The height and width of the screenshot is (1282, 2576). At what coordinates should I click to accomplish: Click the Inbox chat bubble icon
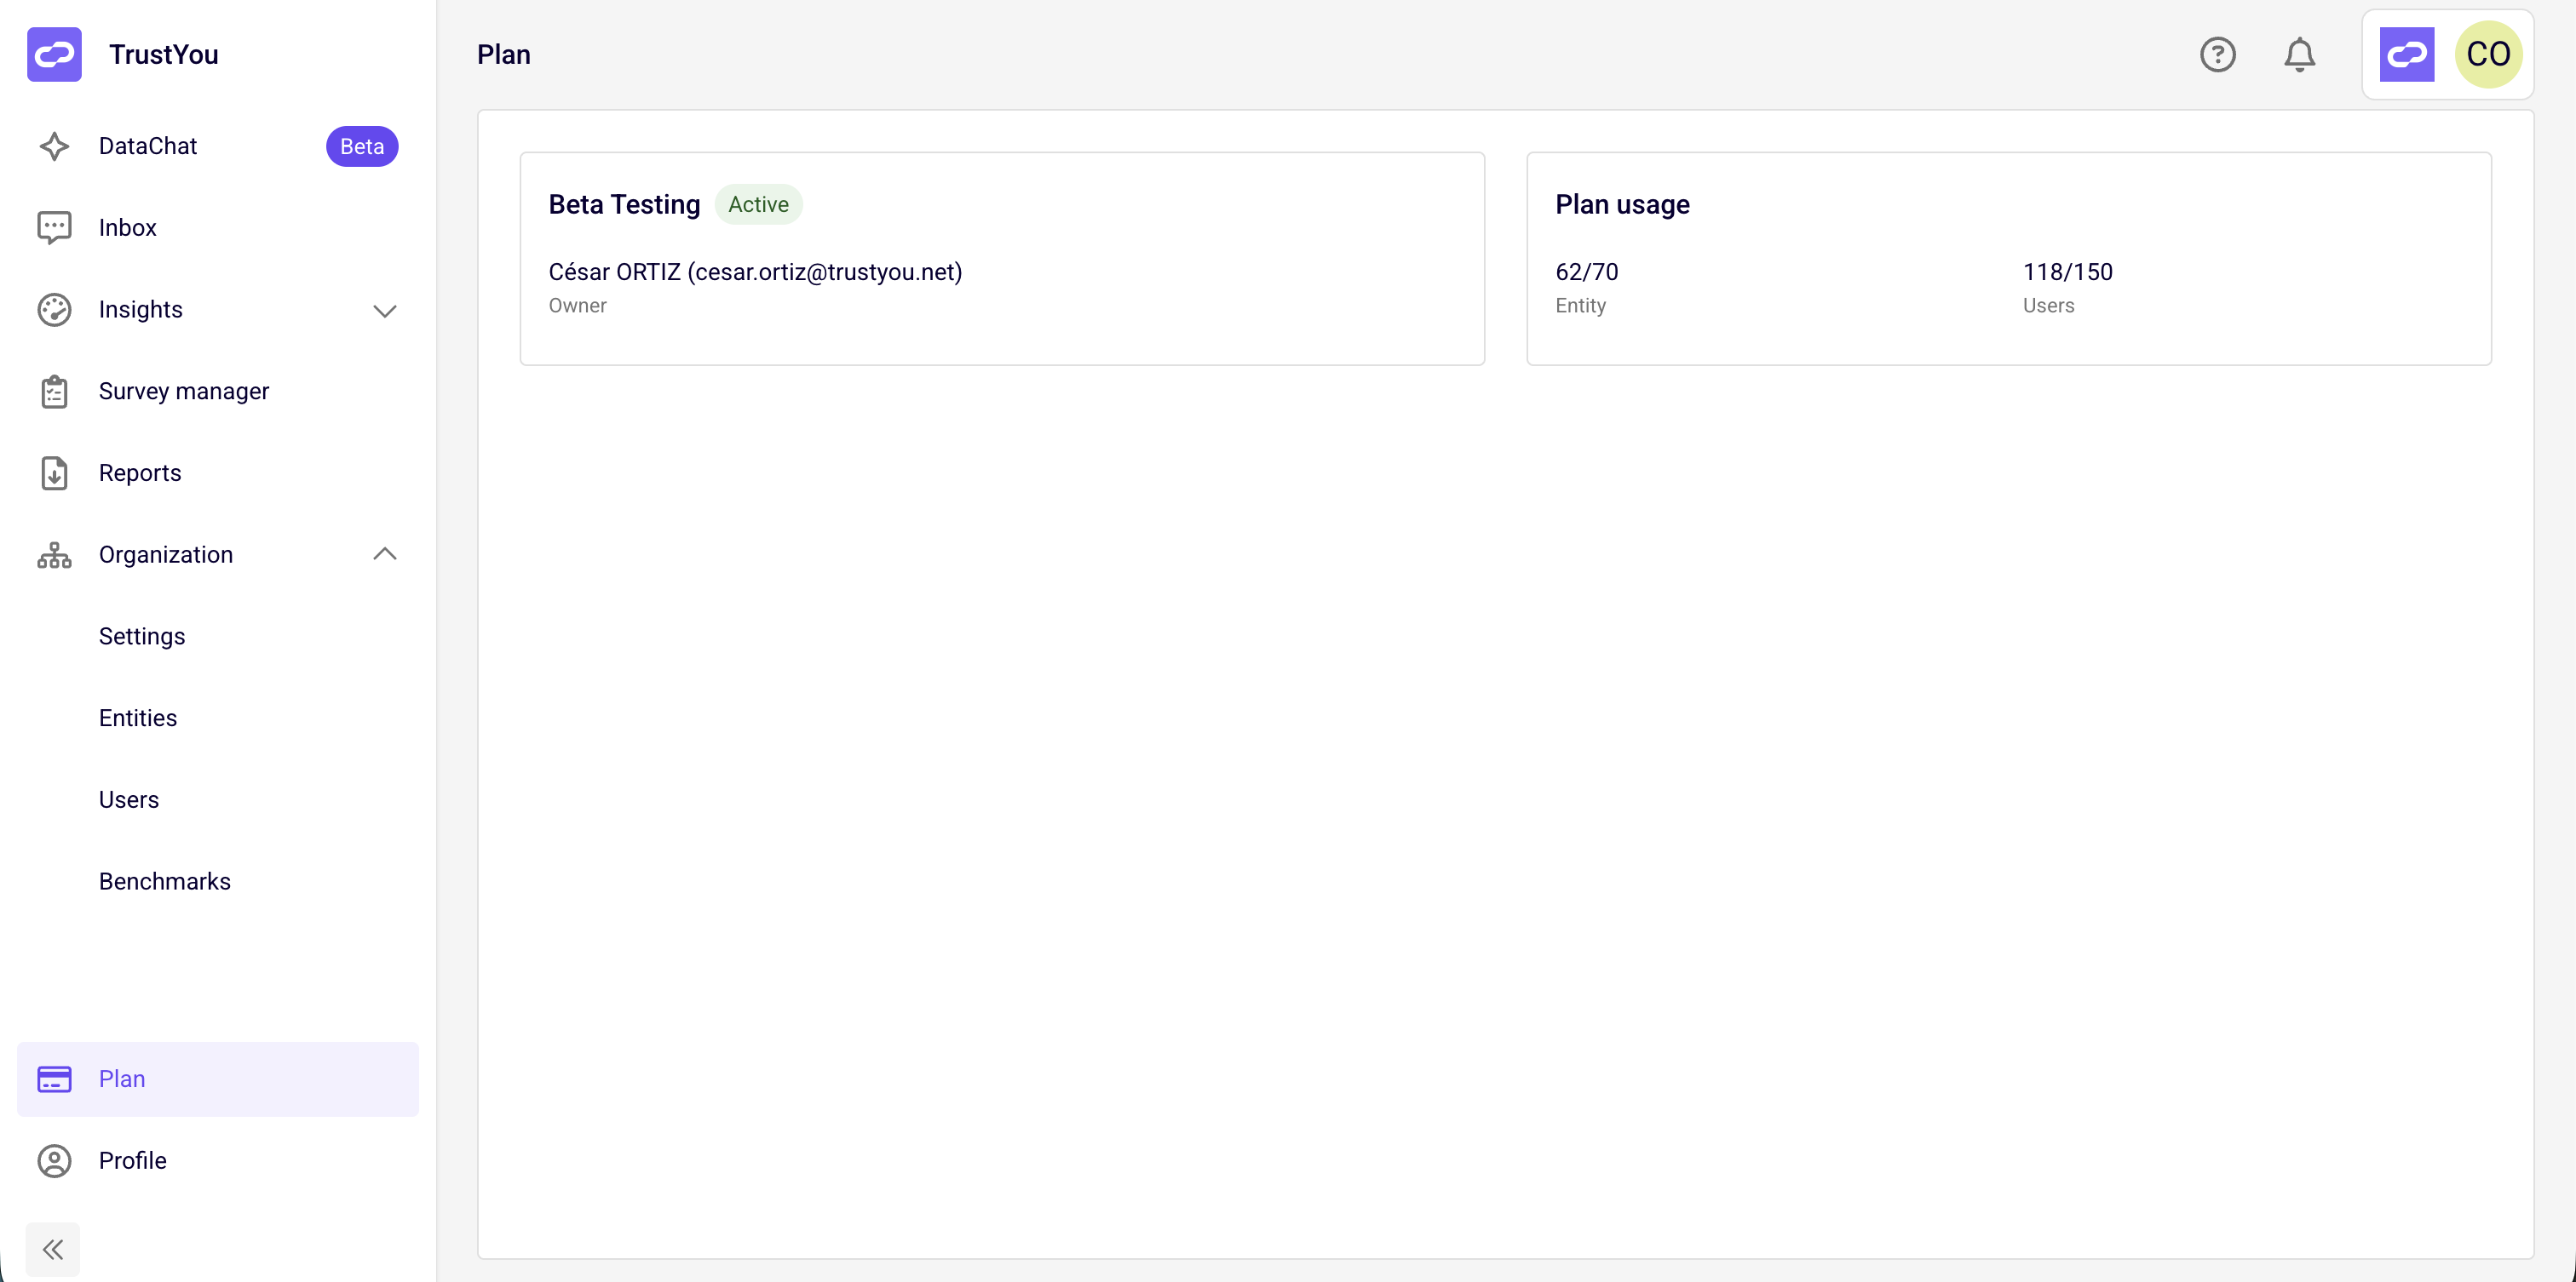tap(54, 228)
